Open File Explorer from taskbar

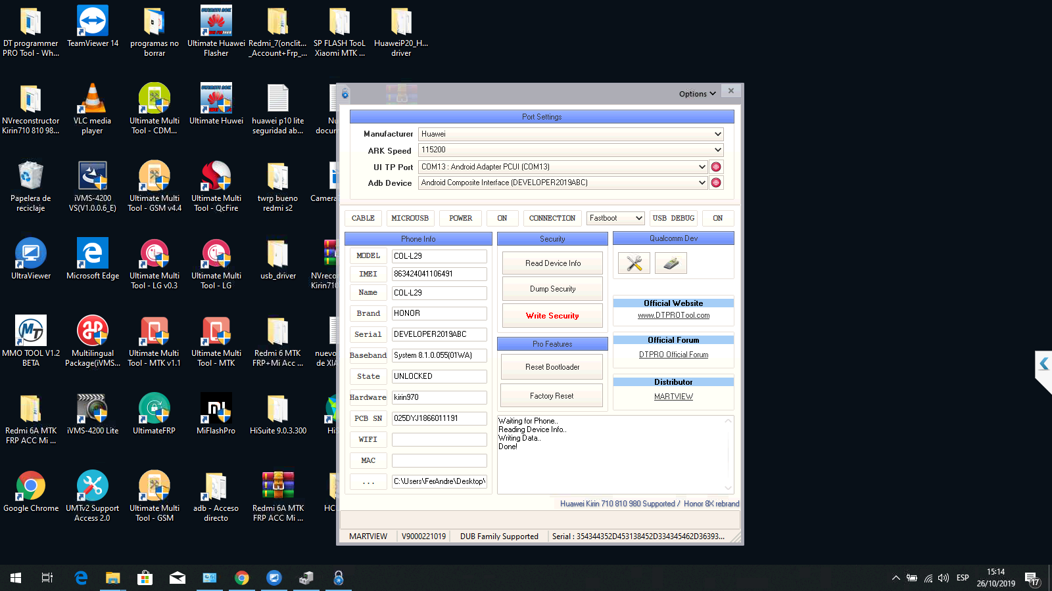point(113,578)
